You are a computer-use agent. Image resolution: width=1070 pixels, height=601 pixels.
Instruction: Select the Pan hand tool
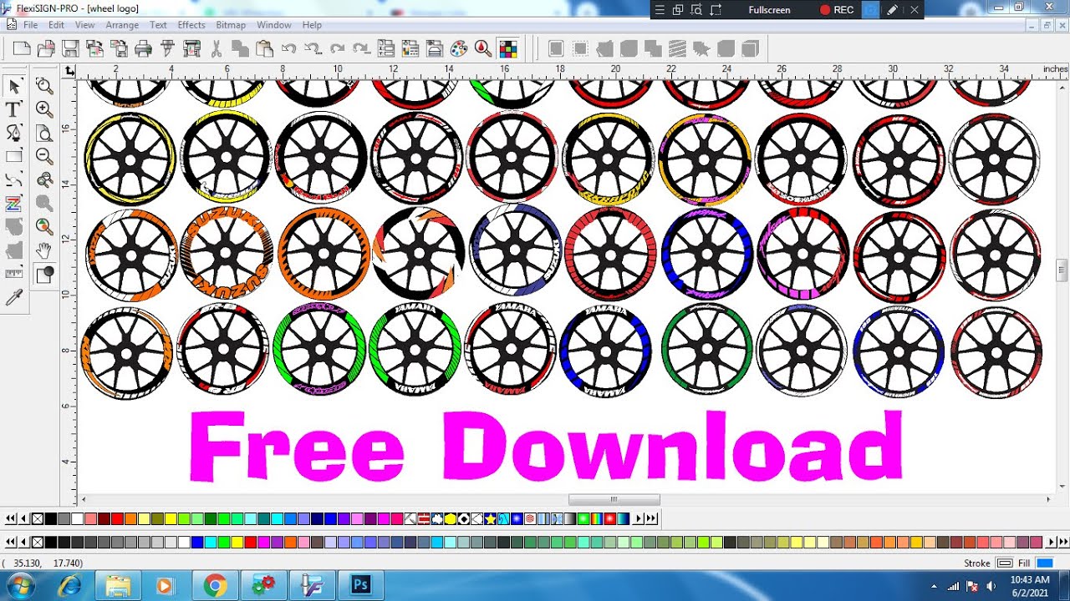[x=44, y=250]
